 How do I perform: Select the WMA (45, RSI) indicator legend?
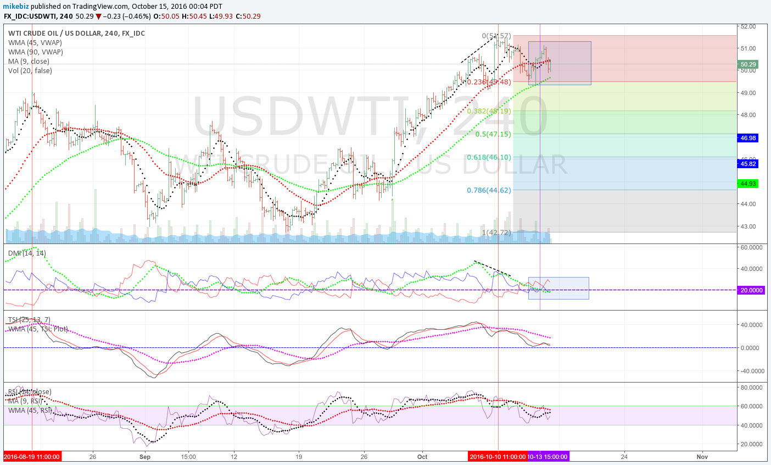coord(30,410)
